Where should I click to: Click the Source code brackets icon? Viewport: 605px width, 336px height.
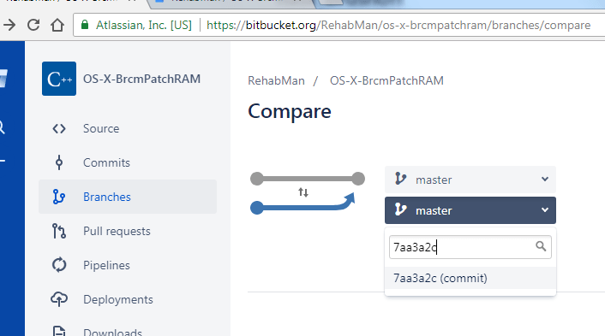59,128
